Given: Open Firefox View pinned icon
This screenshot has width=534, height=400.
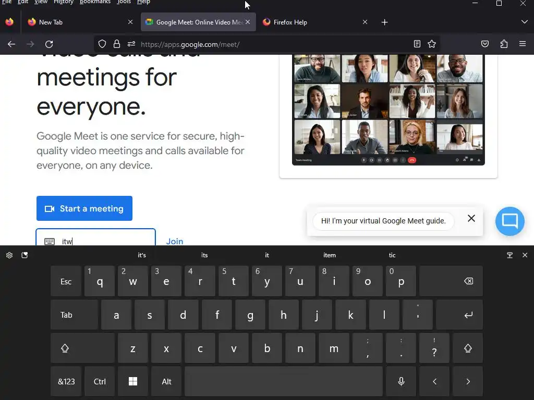Looking at the screenshot, I should [9, 22].
